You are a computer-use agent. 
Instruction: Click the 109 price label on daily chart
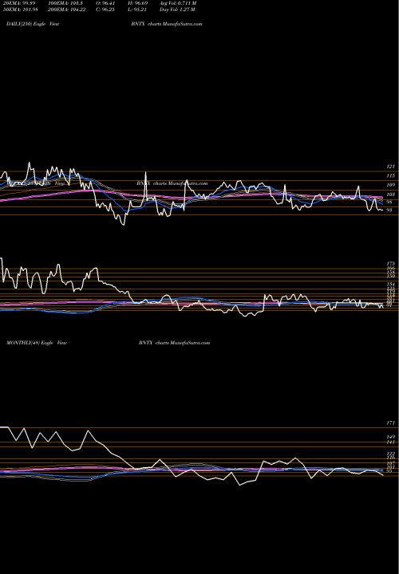coord(390,186)
